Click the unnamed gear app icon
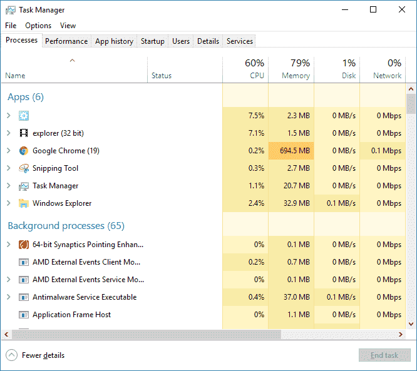The height and width of the screenshot is (371, 417). pyautogui.click(x=24, y=116)
